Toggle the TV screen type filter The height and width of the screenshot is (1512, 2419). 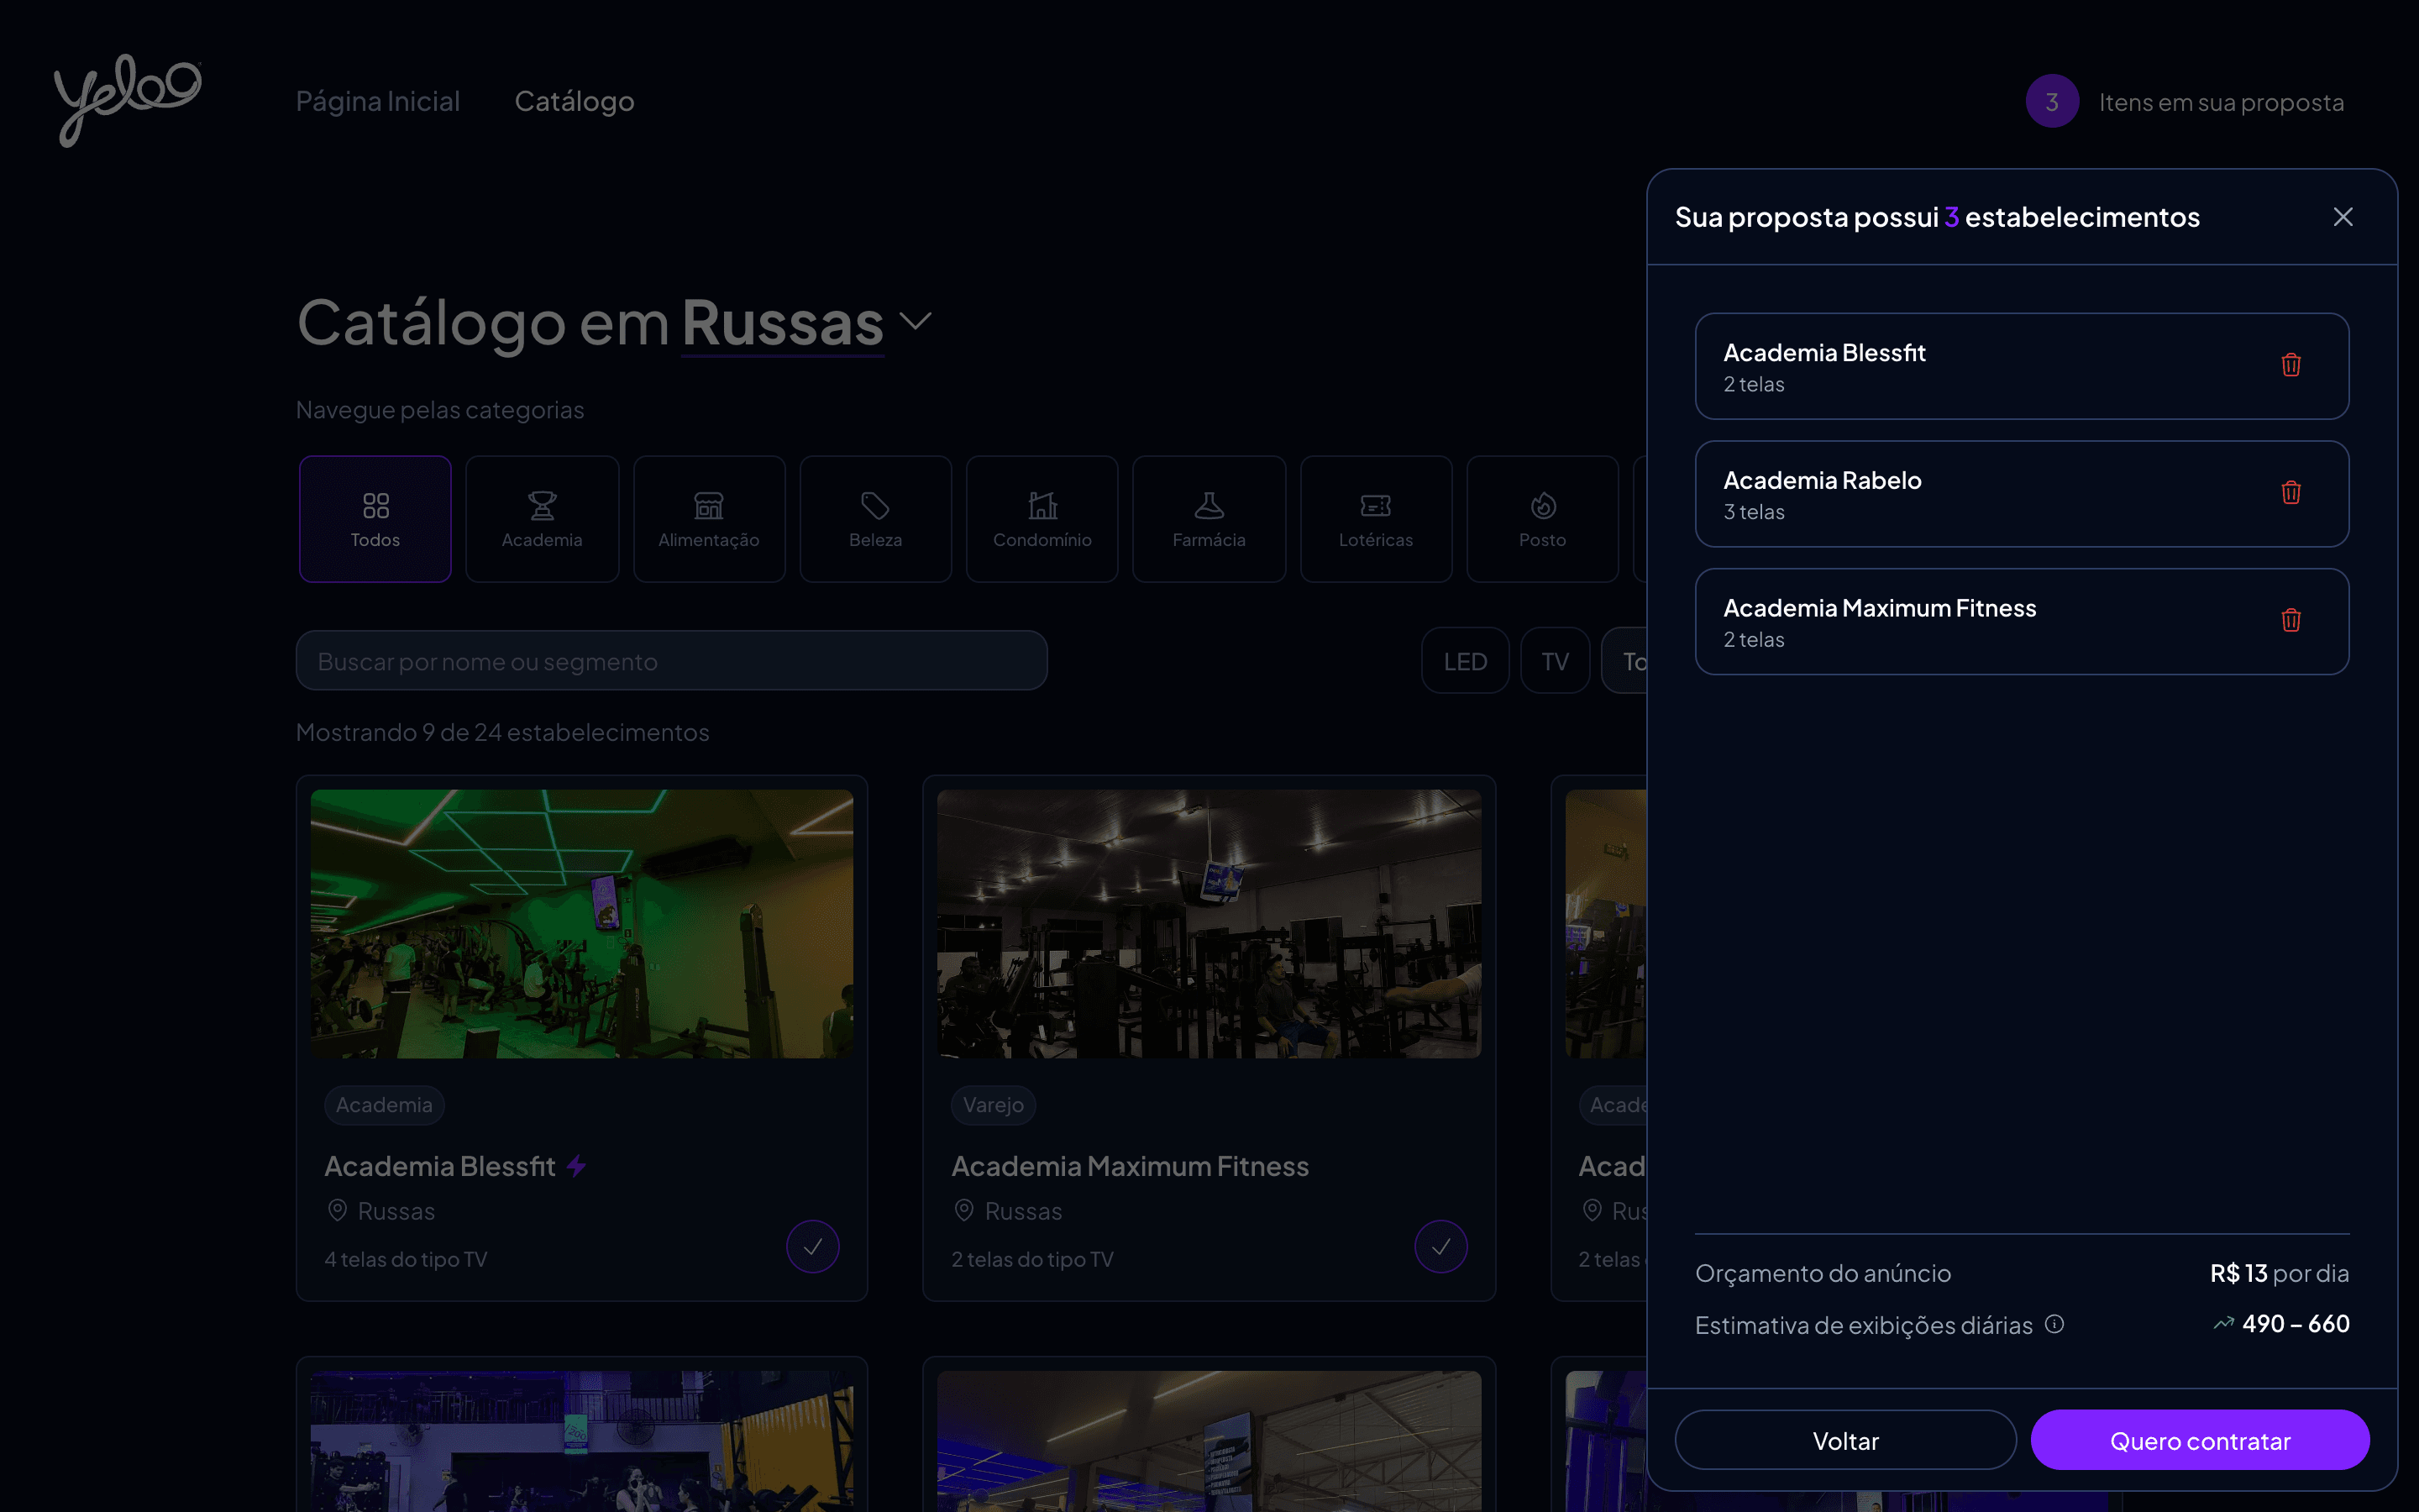[x=1556, y=661]
